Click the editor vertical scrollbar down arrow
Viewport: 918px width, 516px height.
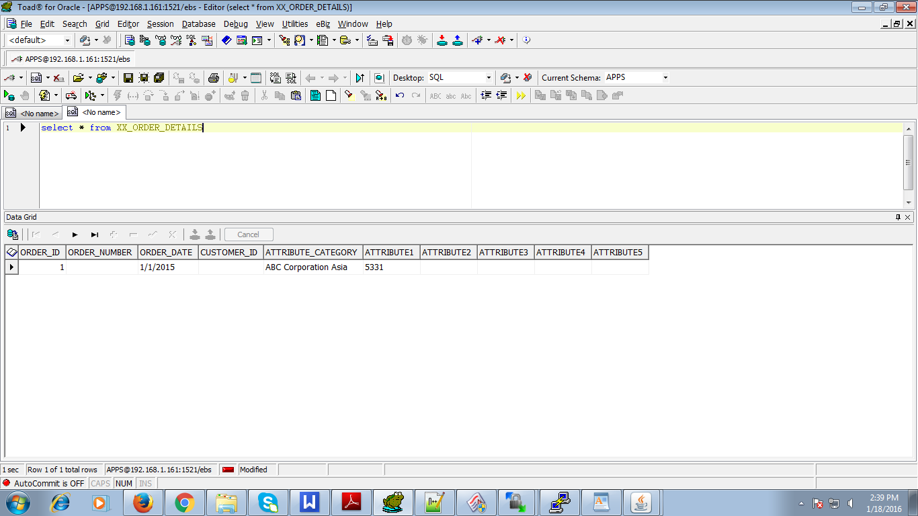click(909, 202)
